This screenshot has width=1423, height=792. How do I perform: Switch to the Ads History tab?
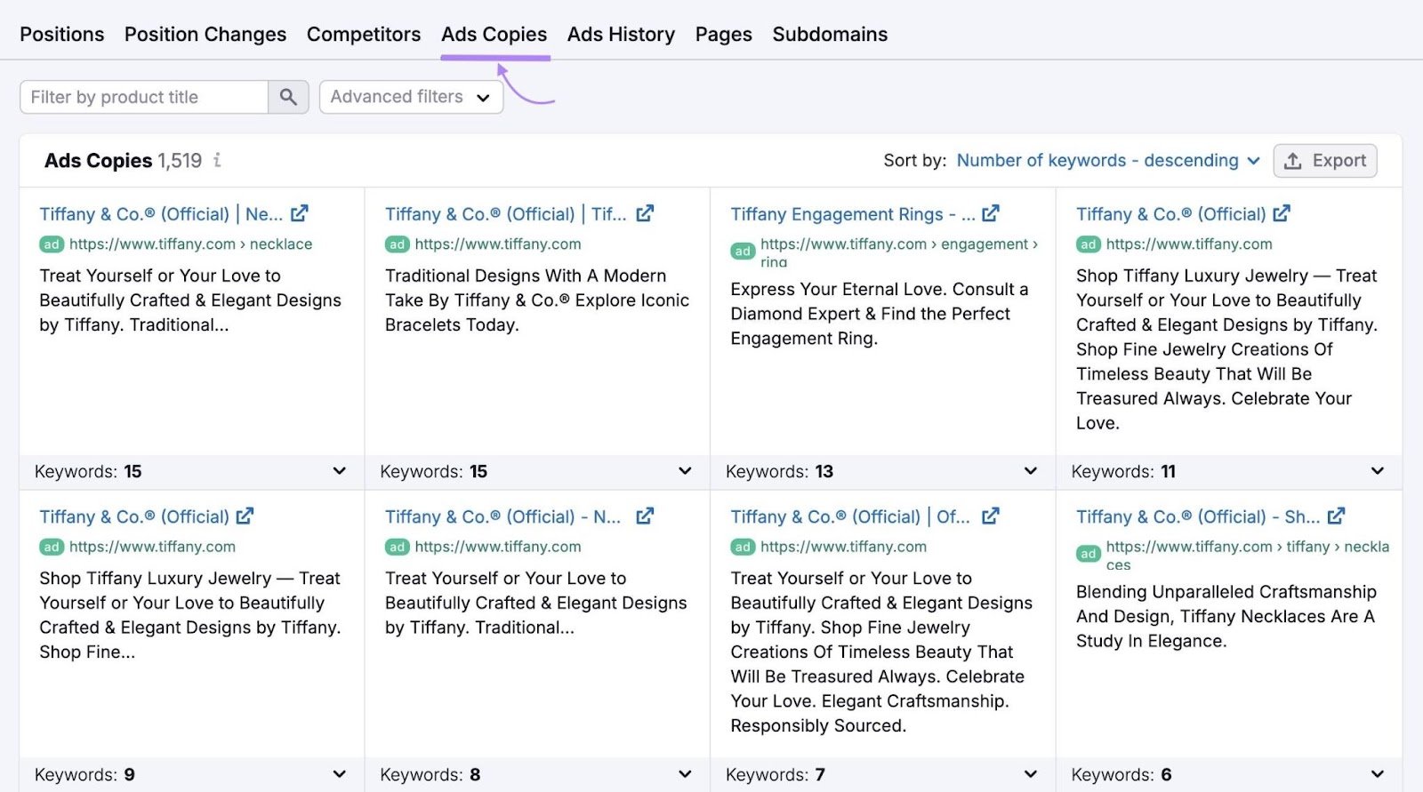coord(621,34)
